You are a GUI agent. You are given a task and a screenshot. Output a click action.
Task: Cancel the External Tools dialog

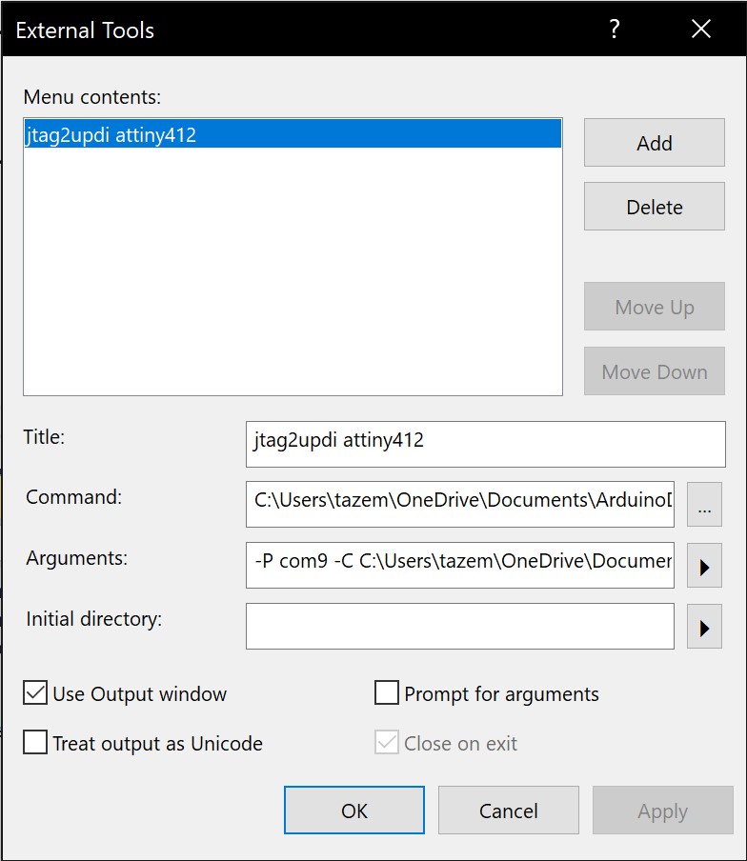click(x=509, y=811)
